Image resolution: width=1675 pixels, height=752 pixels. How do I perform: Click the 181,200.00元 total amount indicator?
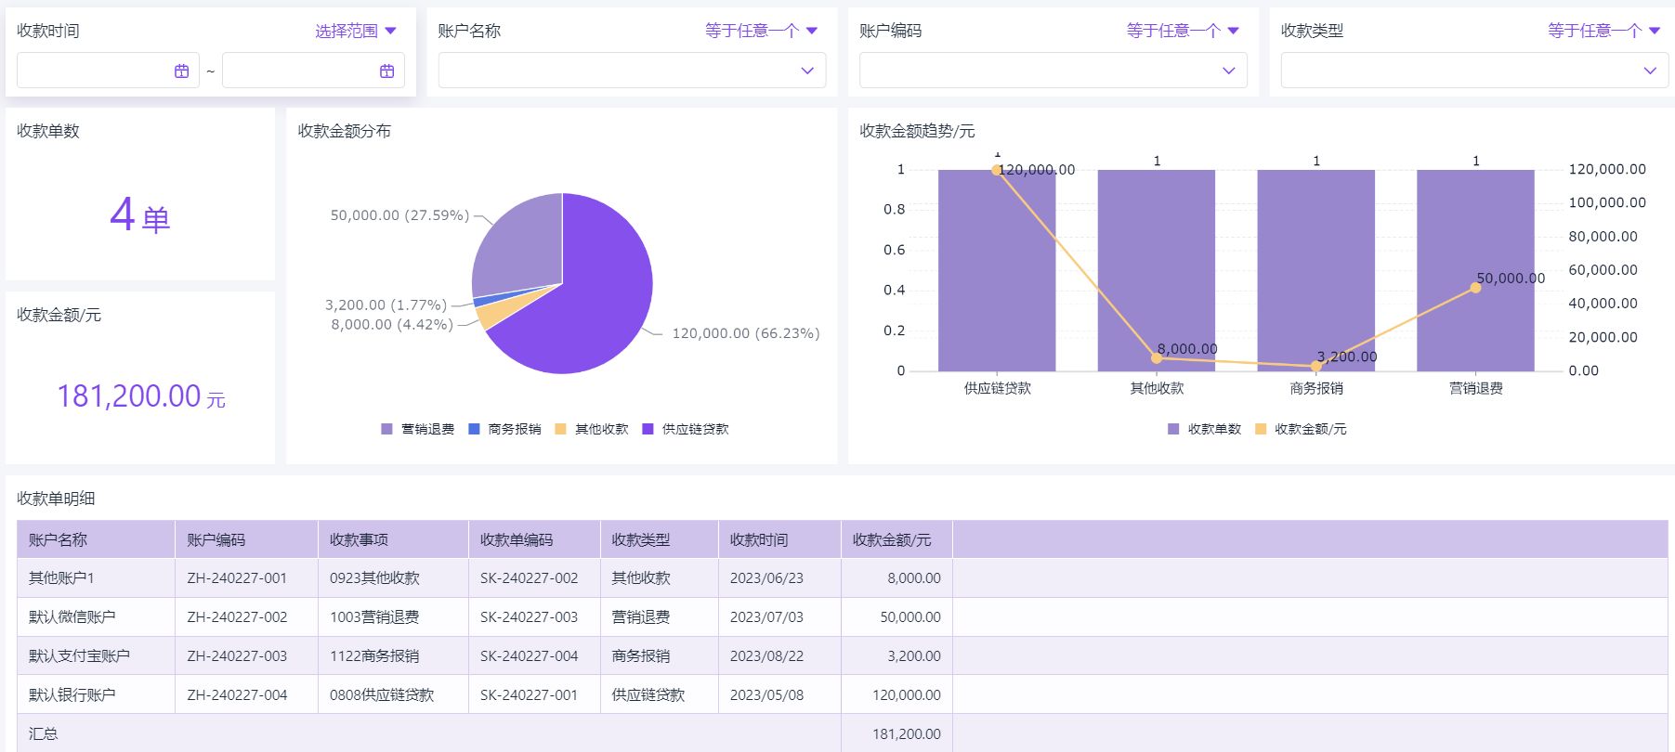141,396
